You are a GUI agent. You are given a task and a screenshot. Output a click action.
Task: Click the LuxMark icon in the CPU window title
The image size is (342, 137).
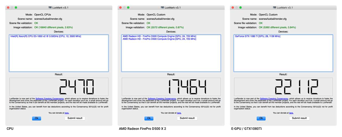point(50,8)
